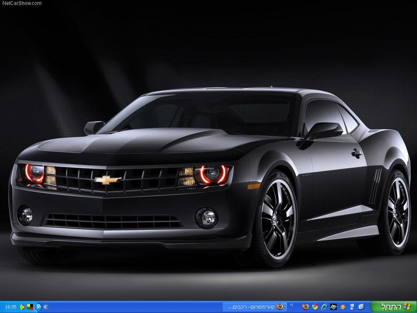Viewport: 417px width, 313px height.
Task: Click the 16:05 system clock
Action: coord(11,307)
